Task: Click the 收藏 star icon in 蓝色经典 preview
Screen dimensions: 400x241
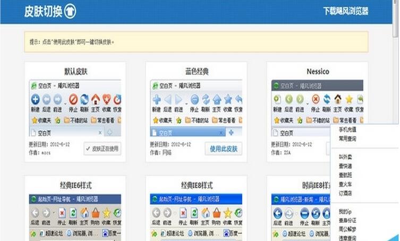Action: pos(228,99)
